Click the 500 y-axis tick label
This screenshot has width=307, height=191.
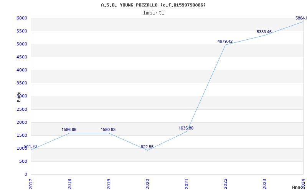(x=23, y=161)
